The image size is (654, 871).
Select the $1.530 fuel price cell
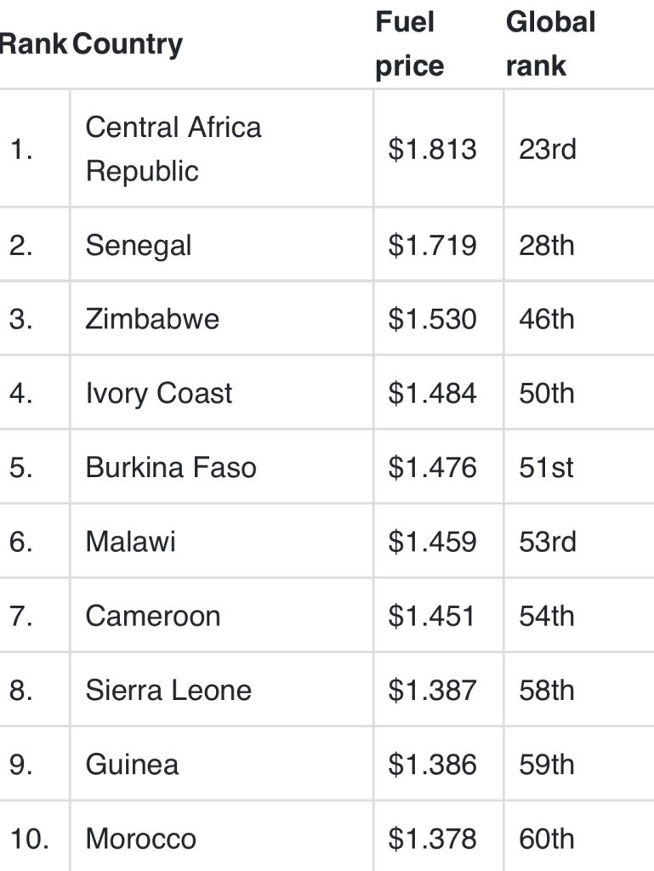pyautogui.click(x=432, y=319)
